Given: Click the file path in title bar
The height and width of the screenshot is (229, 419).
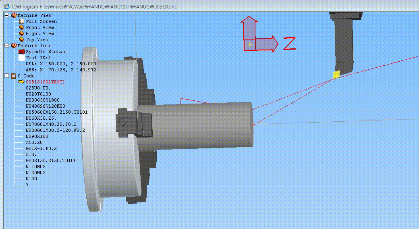Looking at the screenshot, I should [x=94, y=6].
